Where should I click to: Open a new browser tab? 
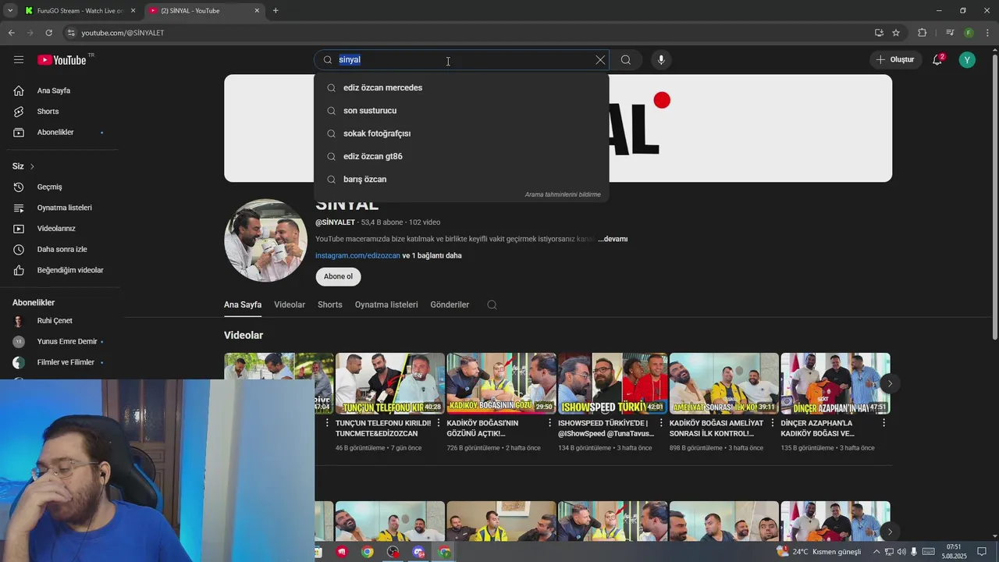coord(276,11)
